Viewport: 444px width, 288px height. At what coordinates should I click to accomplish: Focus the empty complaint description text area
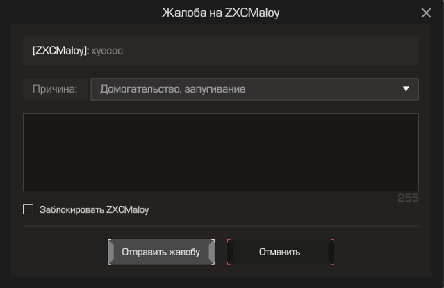220,152
